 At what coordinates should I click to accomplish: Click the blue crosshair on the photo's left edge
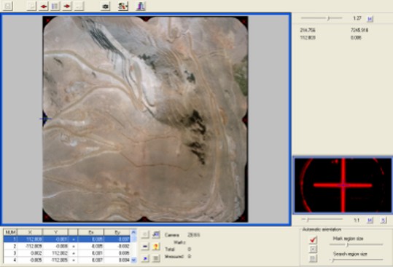(45, 119)
